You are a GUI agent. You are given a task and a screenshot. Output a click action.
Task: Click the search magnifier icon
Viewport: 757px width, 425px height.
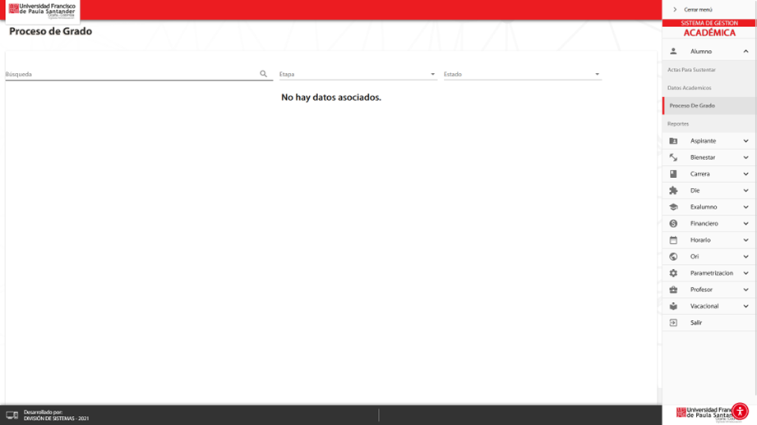(x=264, y=74)
